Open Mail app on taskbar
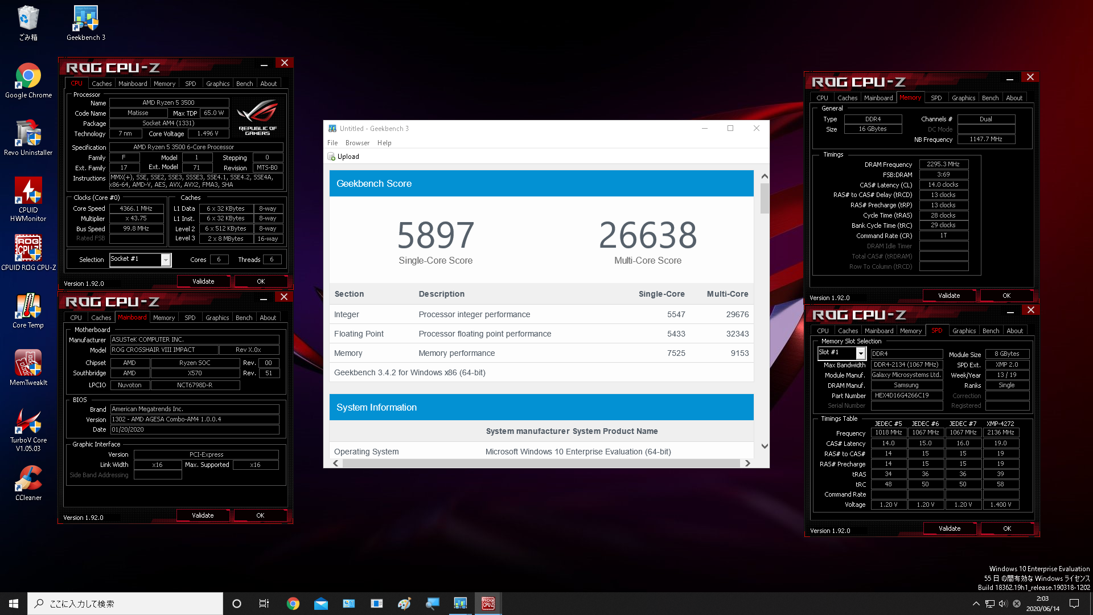This screenshot has height=615, width=1093. pos(321,604)
